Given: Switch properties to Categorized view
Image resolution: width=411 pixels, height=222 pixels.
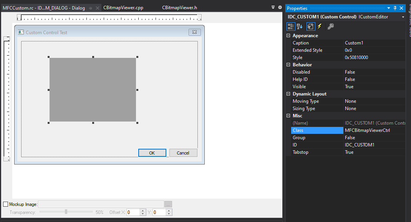Looking at the screenshot, I should (290, 26).
